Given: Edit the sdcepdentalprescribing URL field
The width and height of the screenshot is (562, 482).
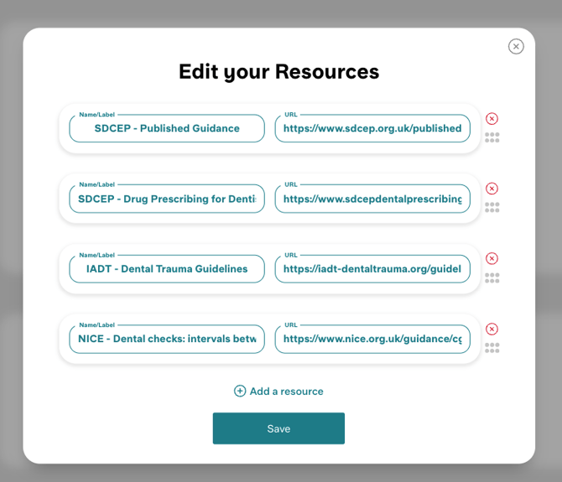Looking at the screenshot, I should tap(372, 199).
